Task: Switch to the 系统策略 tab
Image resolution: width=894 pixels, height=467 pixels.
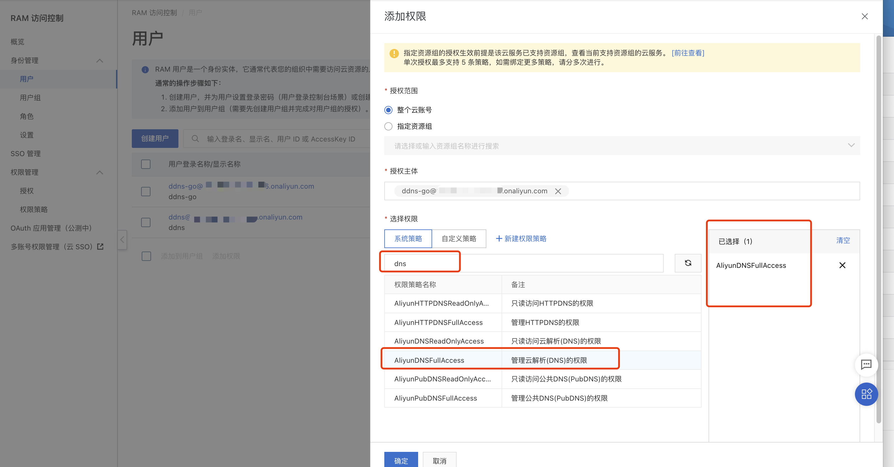Action: 408,239
